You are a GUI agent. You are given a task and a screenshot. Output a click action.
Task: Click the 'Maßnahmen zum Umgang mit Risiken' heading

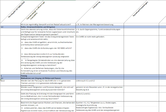pyautogui.click(x=48, y=78)
